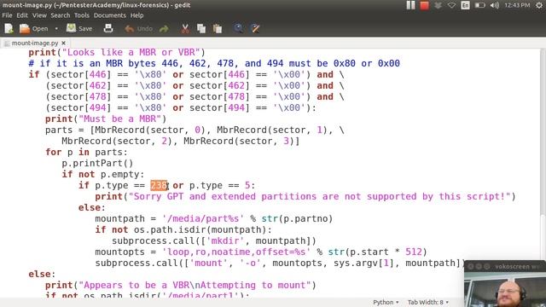Open a file using the Open button
Screen dimensions: 546x307
34,28
